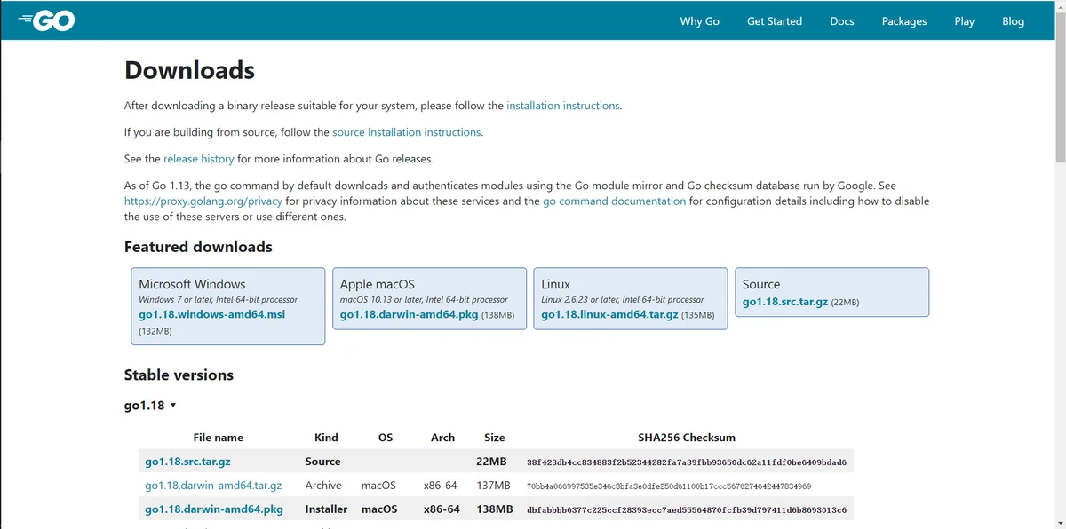Image resolution: width=1066 pixels, height=529 pixels.
Task: Go to the Get Started page
Action: click(x=775, y=21)
